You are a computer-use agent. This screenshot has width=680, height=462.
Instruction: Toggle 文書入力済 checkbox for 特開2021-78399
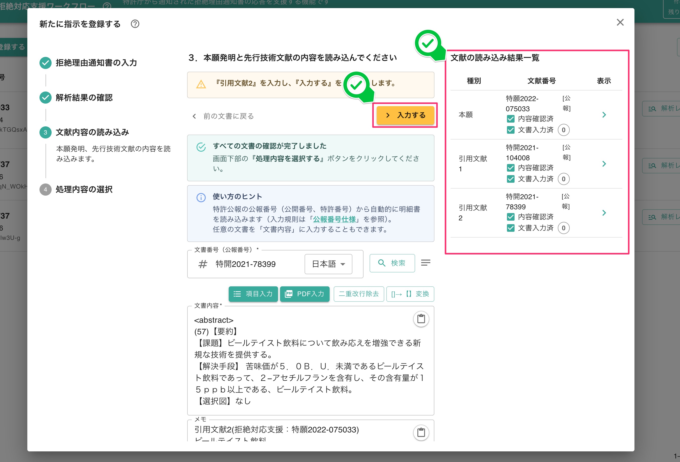(x=511, y=228)
